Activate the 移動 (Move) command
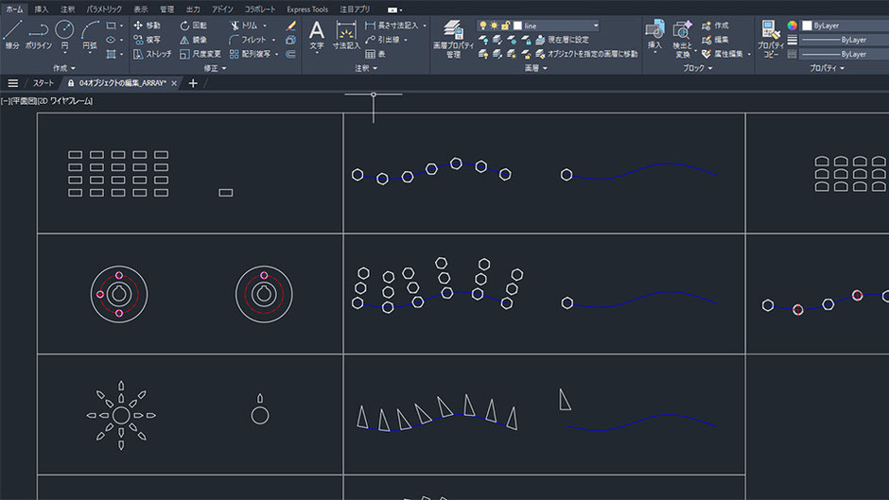 point(148,26)
